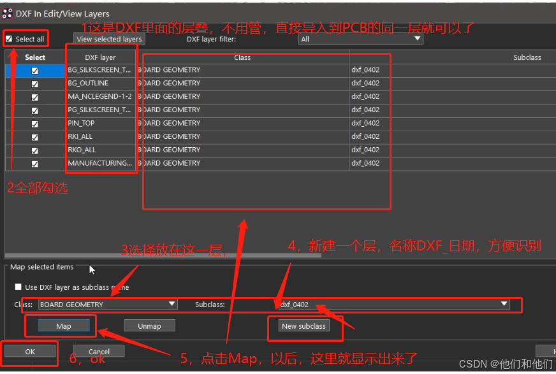This screenshot has width=556, height=374.
Task: Toggle the "Select all" checkbox
Action: [9, 38]
